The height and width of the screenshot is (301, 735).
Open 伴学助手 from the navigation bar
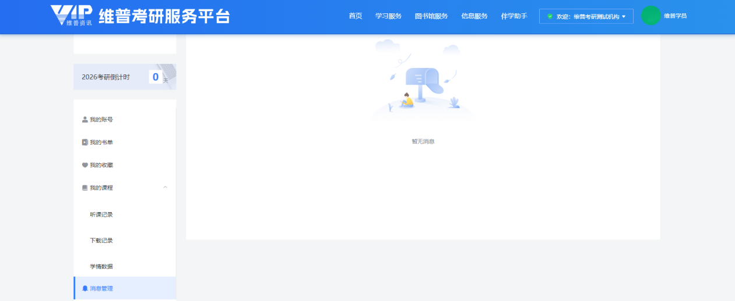514,16
